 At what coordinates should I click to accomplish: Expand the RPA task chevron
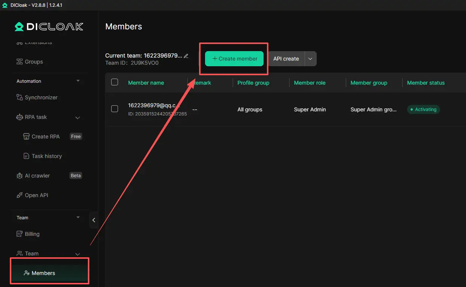(x=78, y=117)
